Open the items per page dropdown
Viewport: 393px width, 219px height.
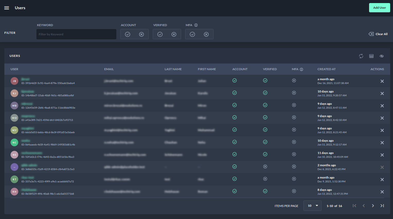point(312,206)
